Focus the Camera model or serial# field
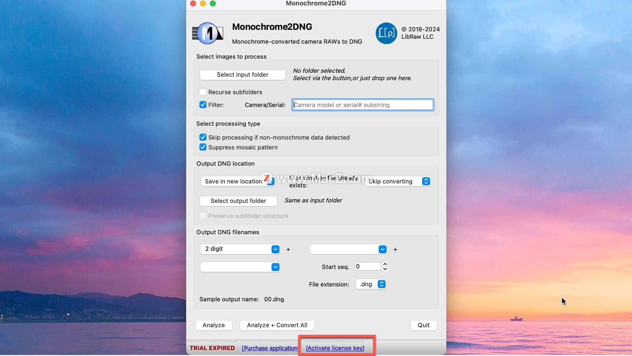 tap(363, 105)
